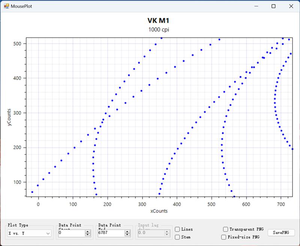Click the Input lag value field
Viewport: 300px width, 246px height.
coord(151,233)
